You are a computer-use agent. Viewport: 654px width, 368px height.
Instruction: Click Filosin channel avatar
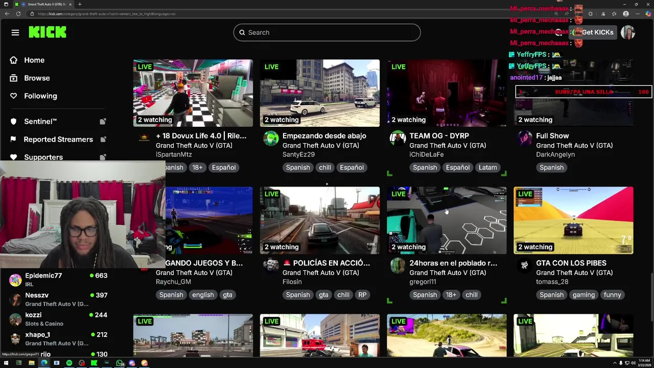pos(271,265)
